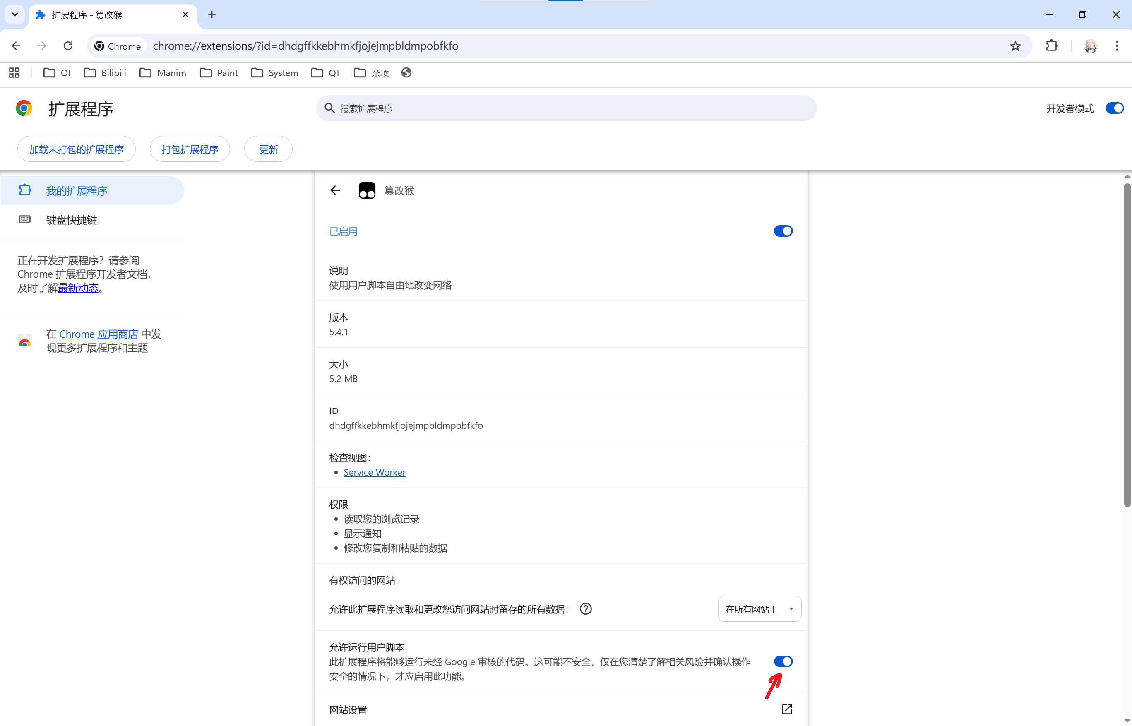The height and width of the screenshot is (726, 1132).
Task: Click the Chrome site info chip
Action: tap(118, 46)
